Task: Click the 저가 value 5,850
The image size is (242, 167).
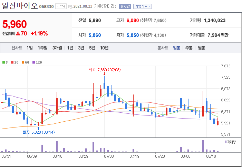Action: tap(133, 35)
